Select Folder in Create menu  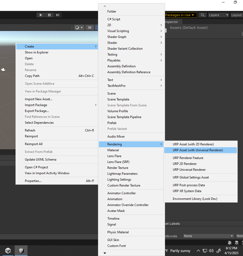(x=132, y=11)
